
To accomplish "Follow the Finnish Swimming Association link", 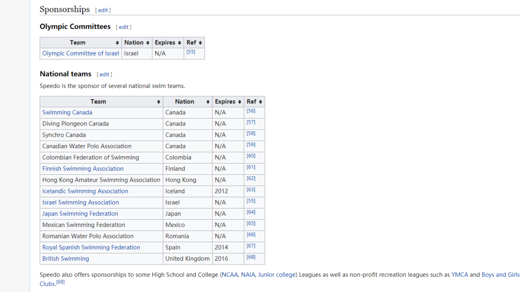I will (x=83, y=169).
